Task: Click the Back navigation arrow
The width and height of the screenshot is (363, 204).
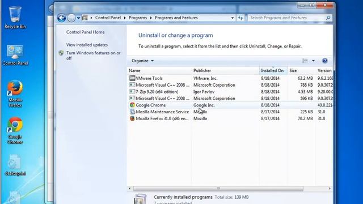Action: click(62, 18)
